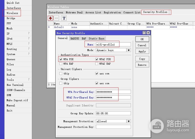The height and width of the screenshot is (139, 195).
Task: Open the filter funnel icon
Action: (64, 18)
